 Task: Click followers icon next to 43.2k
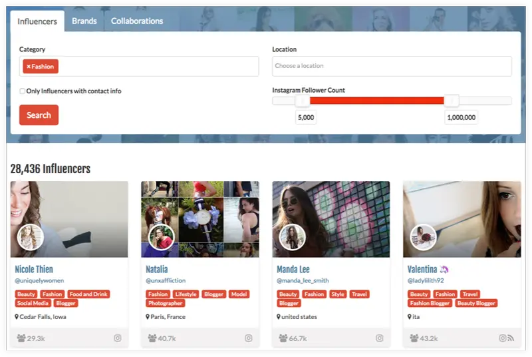[x=414, y=338]
